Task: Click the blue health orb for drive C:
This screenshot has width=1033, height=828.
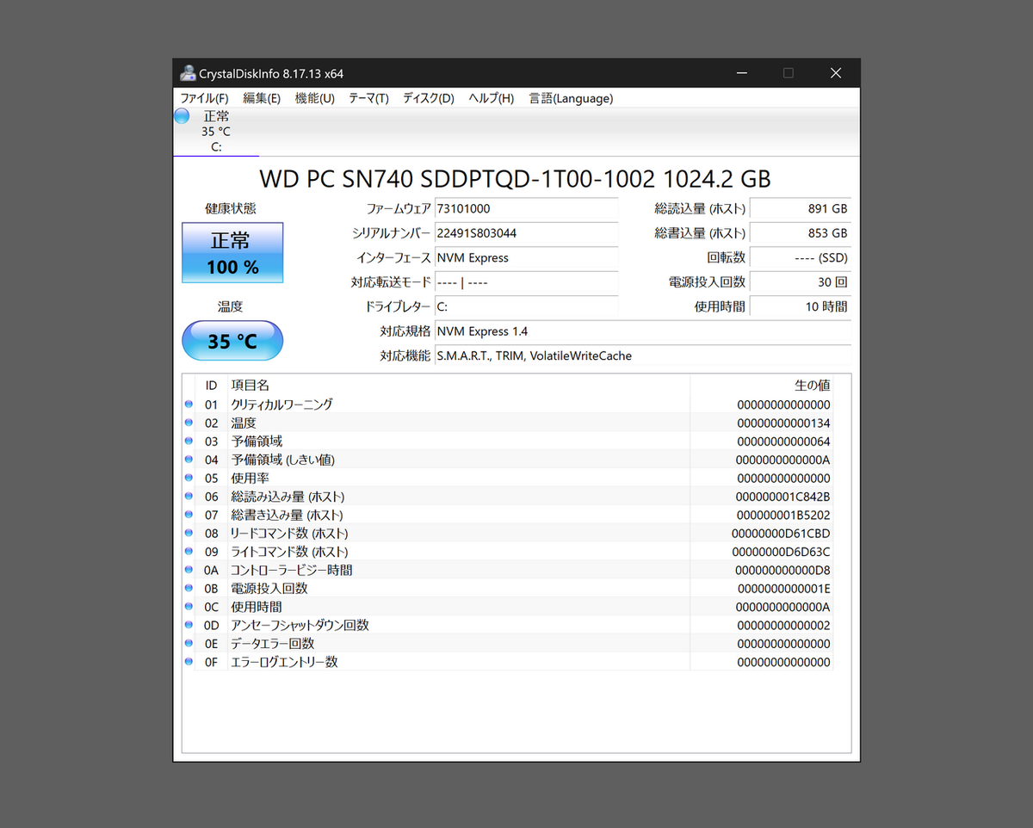Action: (182, 116)
